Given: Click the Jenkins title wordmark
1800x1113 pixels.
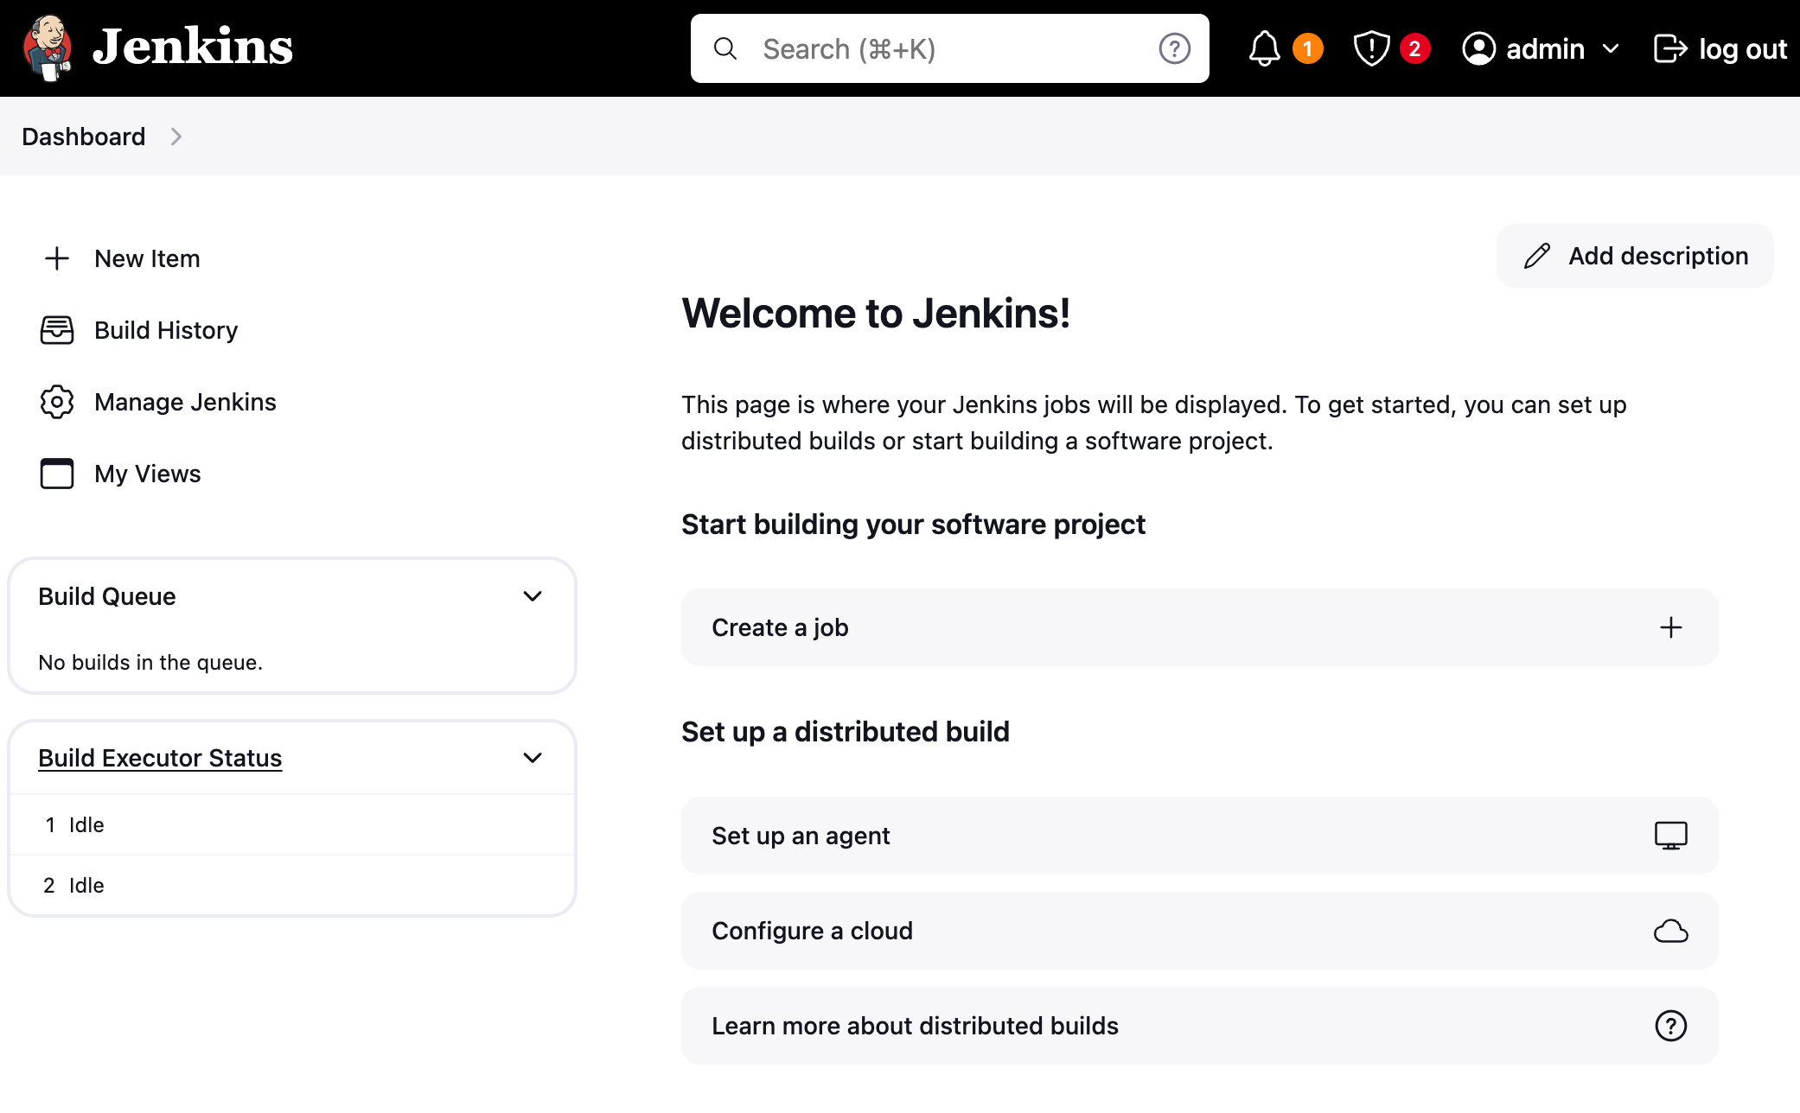Looking at the screenshot, I should click(193, 48).
